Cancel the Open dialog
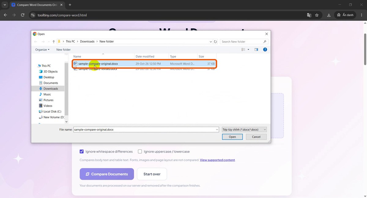The image size is (367, 198). 256,137
